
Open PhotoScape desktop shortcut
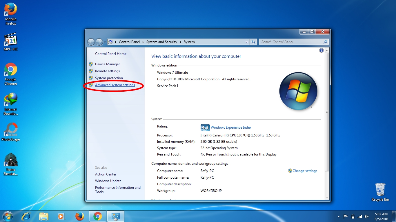[x=10, y=132]
